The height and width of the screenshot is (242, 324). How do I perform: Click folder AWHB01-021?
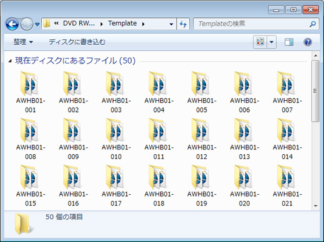(287, 185)
